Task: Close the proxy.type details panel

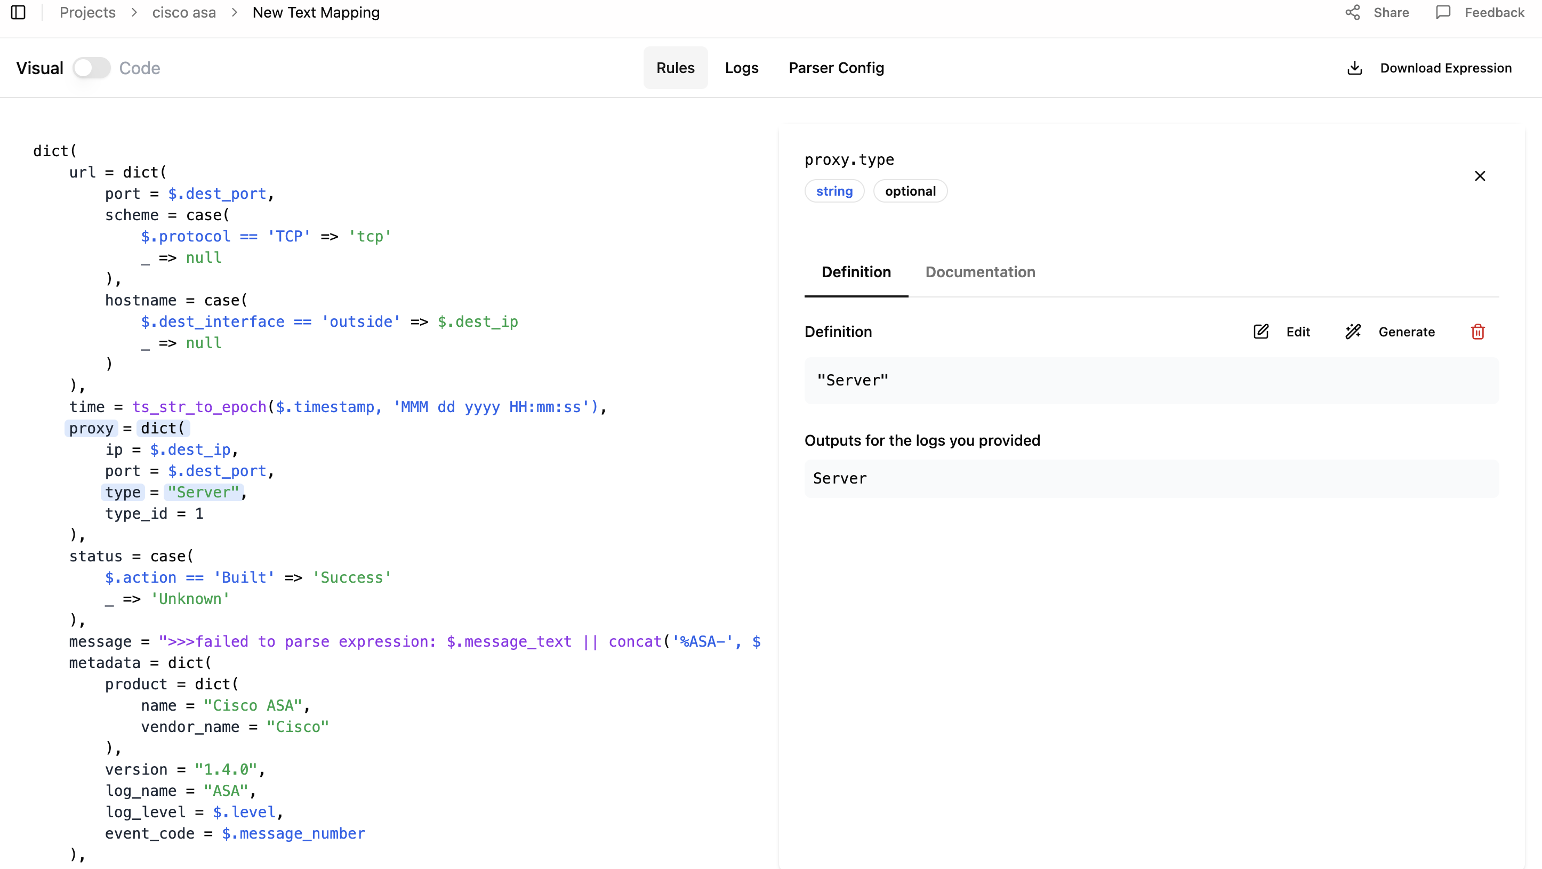Action: pyautogui.click(x=1480, y=176)
